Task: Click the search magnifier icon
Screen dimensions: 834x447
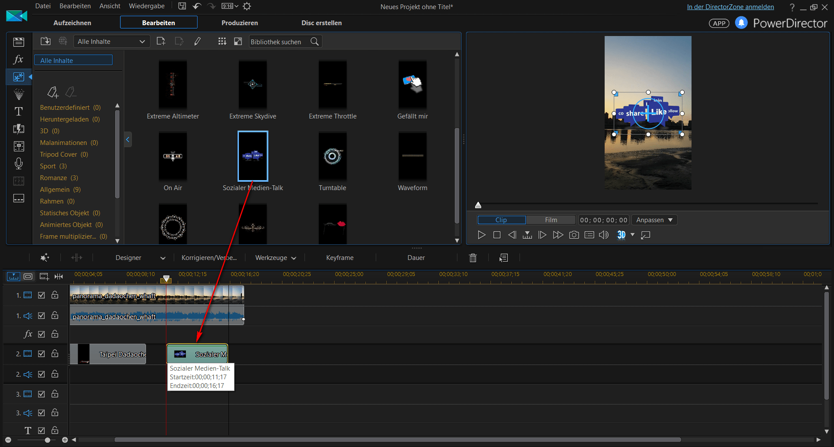Action: pyautogui.click(x=315, y=42)
